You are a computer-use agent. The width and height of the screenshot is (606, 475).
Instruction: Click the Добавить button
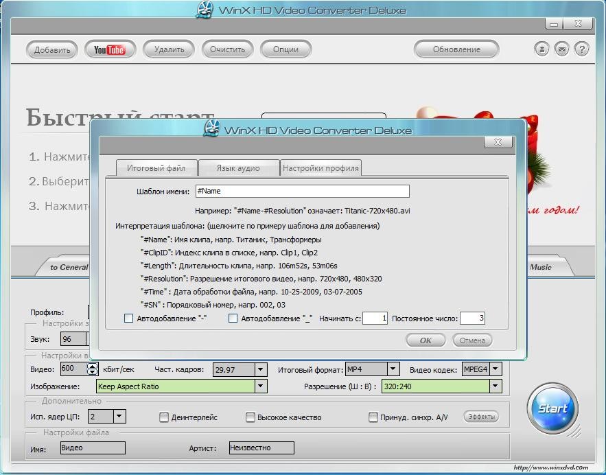(x=52, y=49)
